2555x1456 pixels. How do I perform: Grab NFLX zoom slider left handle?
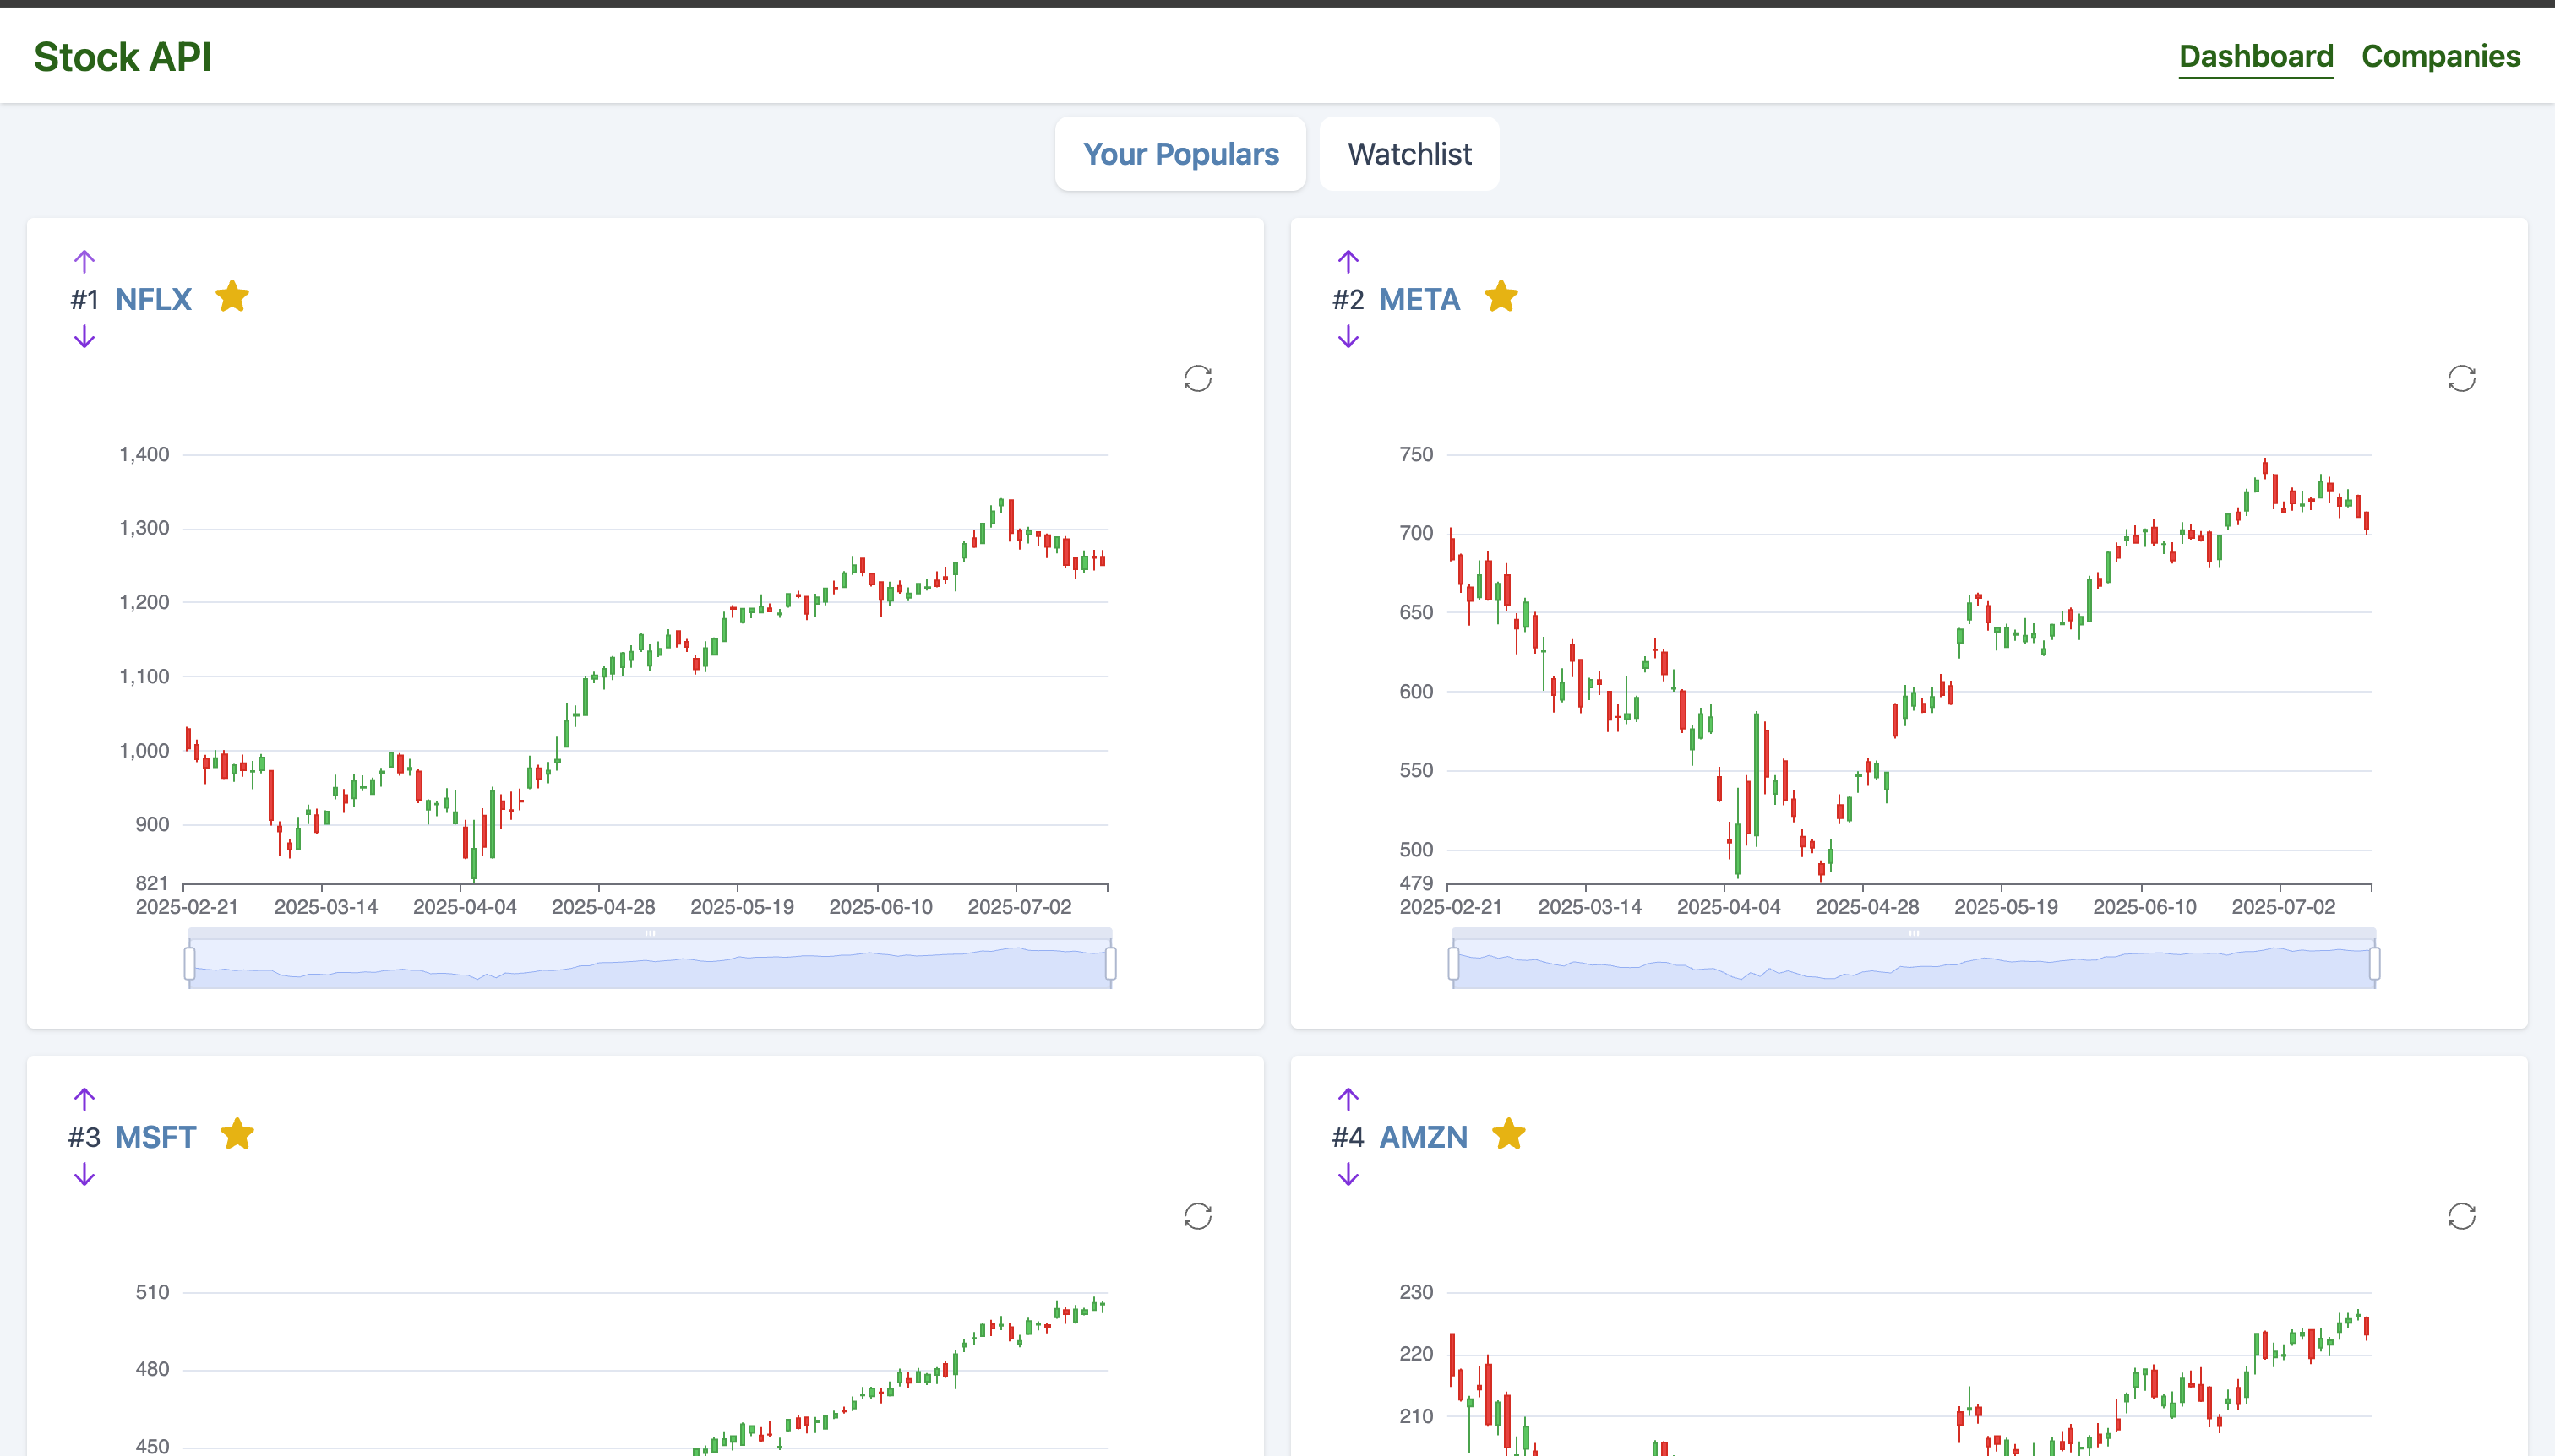(189, 963)
